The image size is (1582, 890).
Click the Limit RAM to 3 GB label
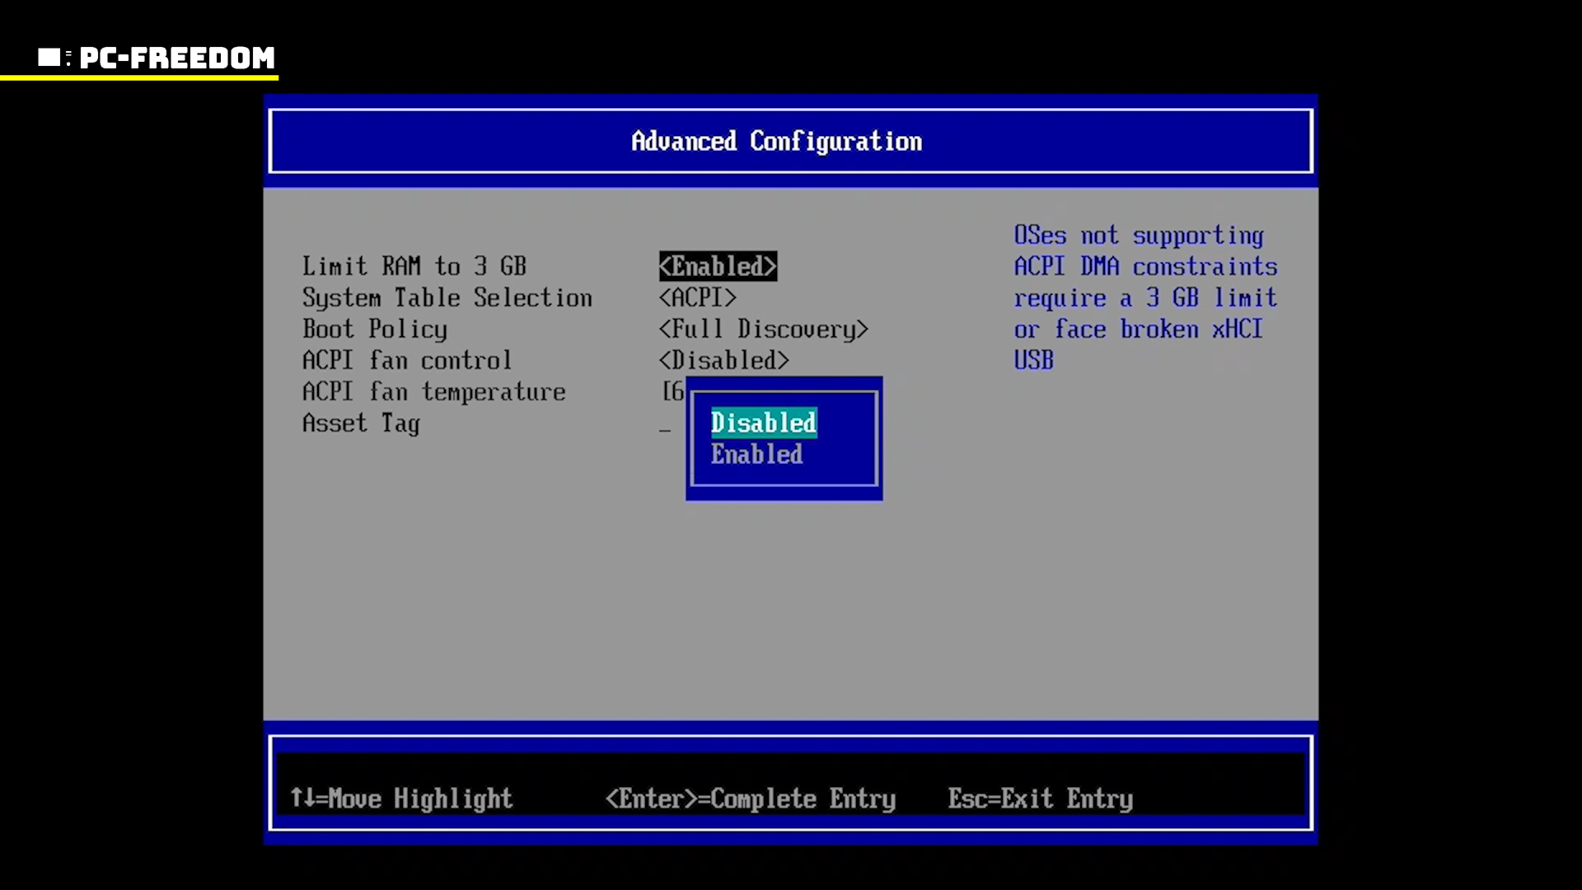point(414,266)
